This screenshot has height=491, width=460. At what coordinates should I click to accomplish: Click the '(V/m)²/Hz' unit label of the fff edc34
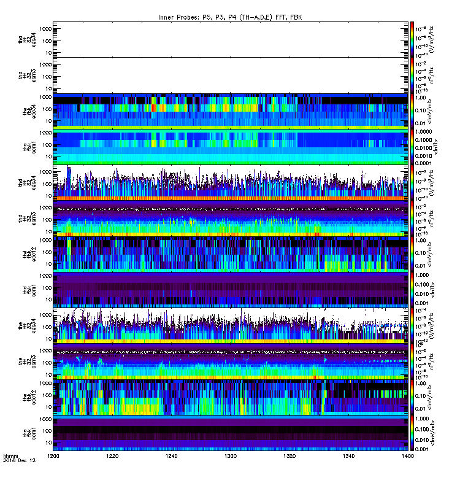click(432, 326)
